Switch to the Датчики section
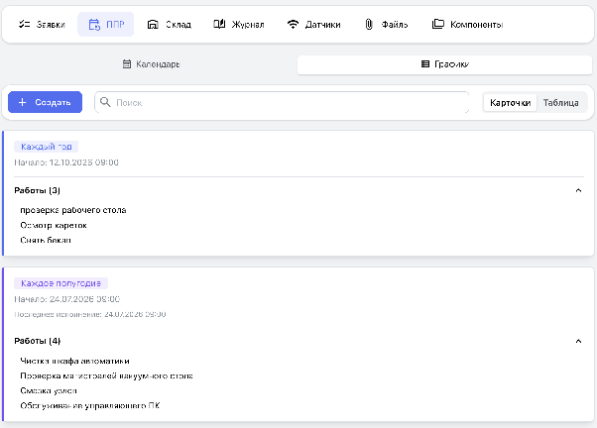 (x=313, y=25)
